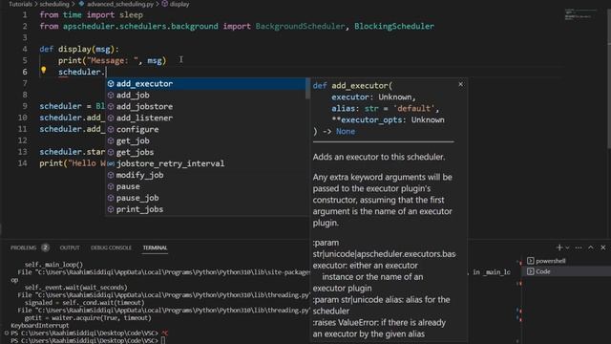611x344 pixels.
Task: Click line number 9 in gutter
Action: click(25, 106)
